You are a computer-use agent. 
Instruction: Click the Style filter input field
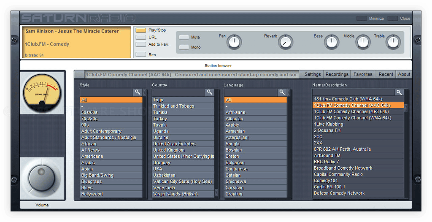point(107,92)
